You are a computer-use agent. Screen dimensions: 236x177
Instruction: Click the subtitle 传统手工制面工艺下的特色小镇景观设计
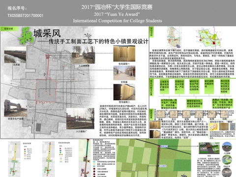(x=99, y=41)
